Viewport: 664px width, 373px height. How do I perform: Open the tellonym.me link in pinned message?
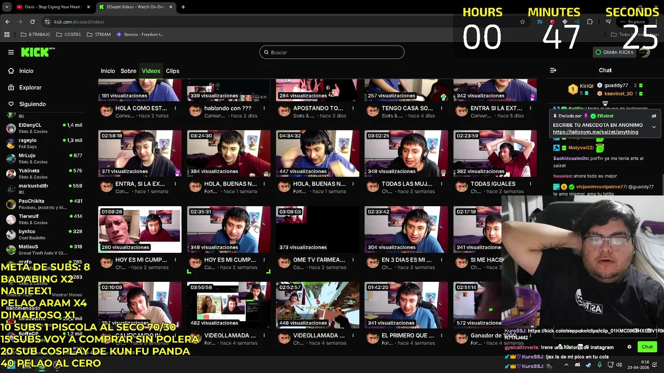tap(596, 132)
